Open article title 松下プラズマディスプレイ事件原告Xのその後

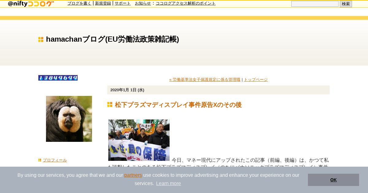pyautogui.click(x=178, y=105)
